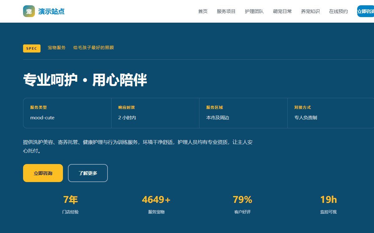This screenshot has width=374, height=233.
Task: Click the 79% statistic number
Action: point(242,200)
